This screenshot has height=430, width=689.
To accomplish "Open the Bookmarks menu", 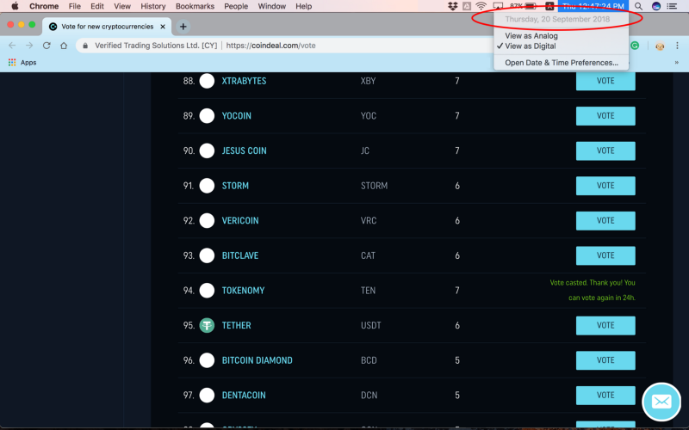I will tap(196, 6).
